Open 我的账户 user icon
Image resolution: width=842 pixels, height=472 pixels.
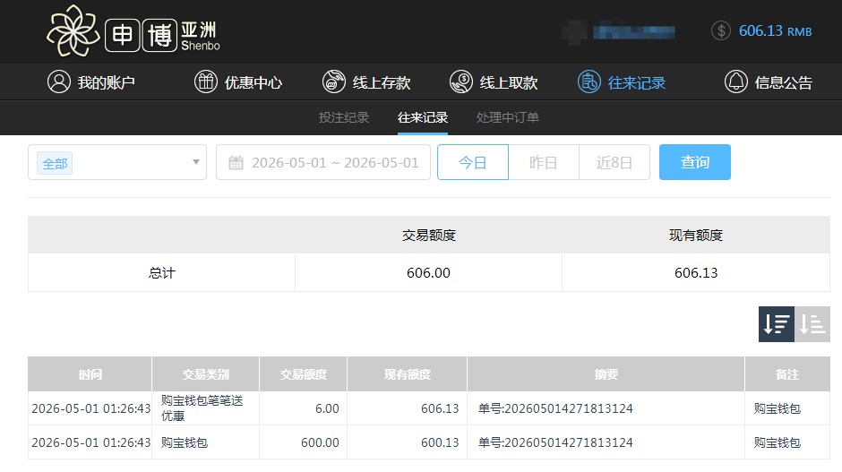click(59, 82)
